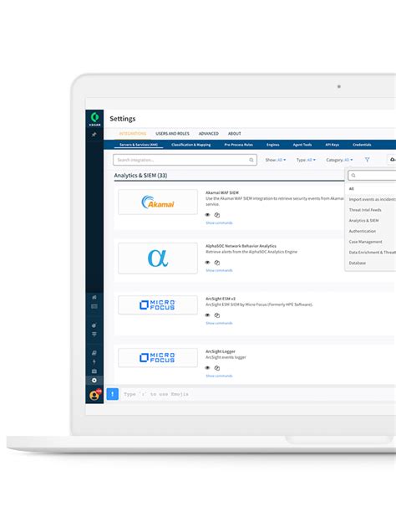Click the Akamai logo thumbnail
Image resolution: width=396 pixels, height=527 pixels.
pyautogui.click(x=158, y=202)
